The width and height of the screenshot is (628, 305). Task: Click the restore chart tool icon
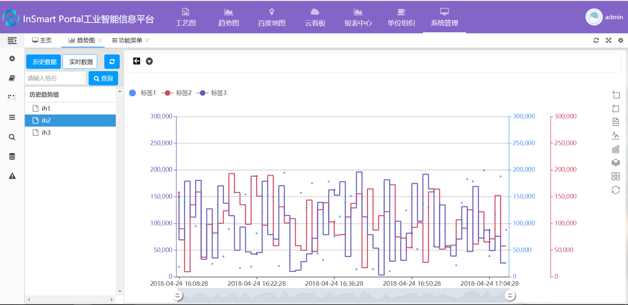[616, 190]
